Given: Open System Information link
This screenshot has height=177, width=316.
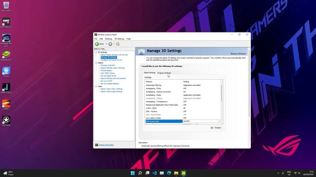Looking at the screenshot, I should 106,145.
